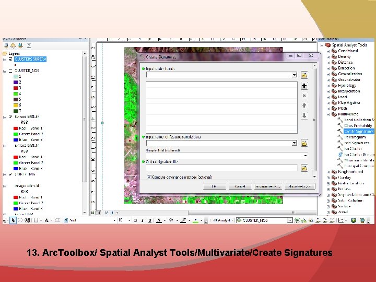This screenshot has width=376, height=282.
Task: Click the Show Help button
Action: coord(300,186)
